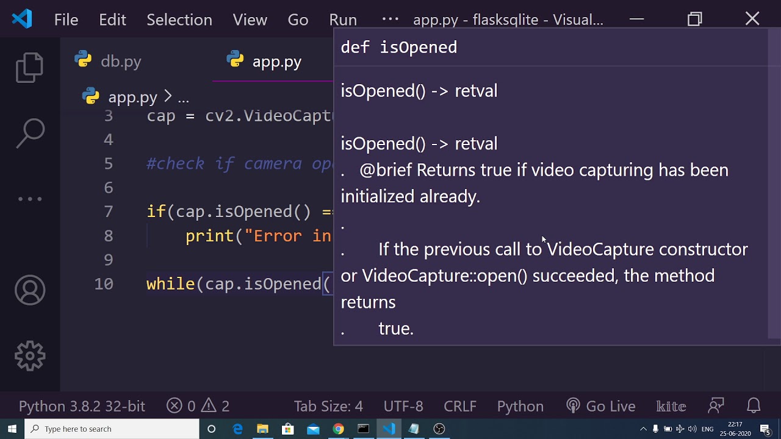The height and width of the screenshot is (439, 781).
Task: Expand the hidden menu items ellipsis
Action: (x=390, y=19)
